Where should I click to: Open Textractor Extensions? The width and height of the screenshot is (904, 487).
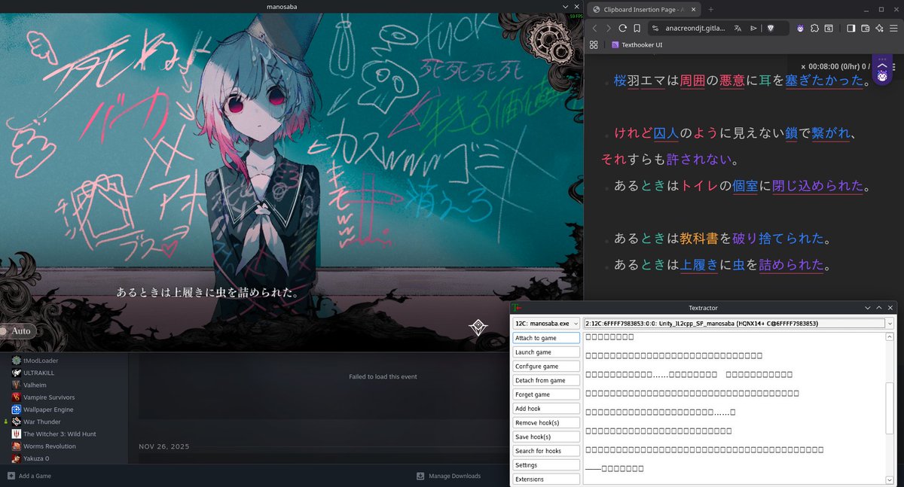546,479
